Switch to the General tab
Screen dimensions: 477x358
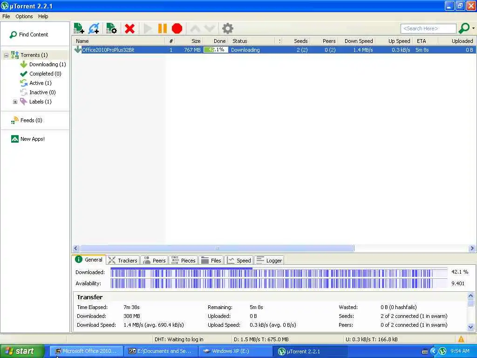pyautogui.click(x=89, y=260)
